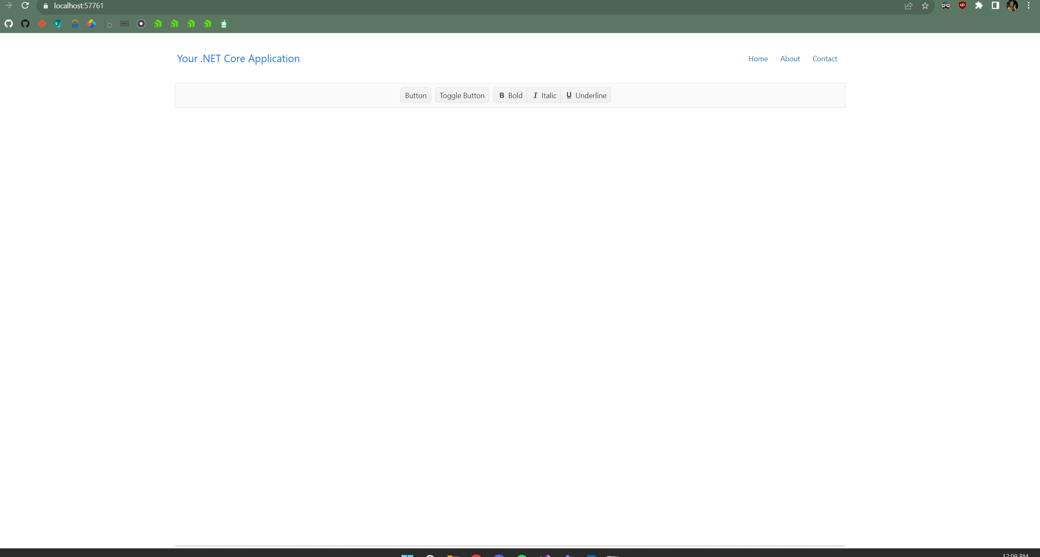1040x557 pixels.
Task: Open the Extensions puzzle piece menu
Action: [979, 6]
